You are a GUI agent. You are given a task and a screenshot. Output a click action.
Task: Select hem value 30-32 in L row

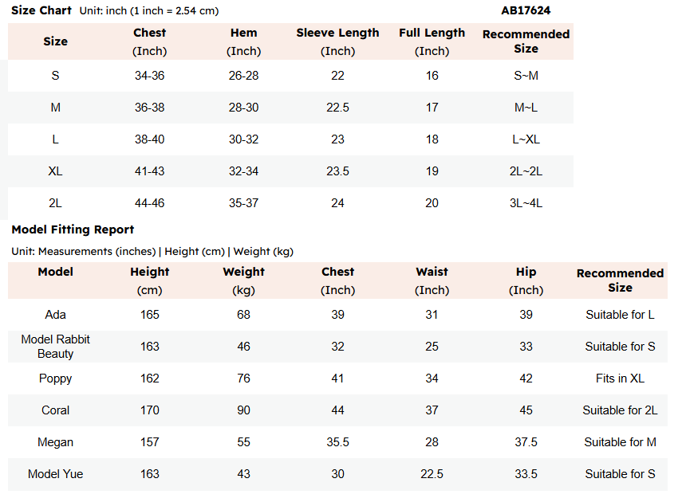pos(243,139)
